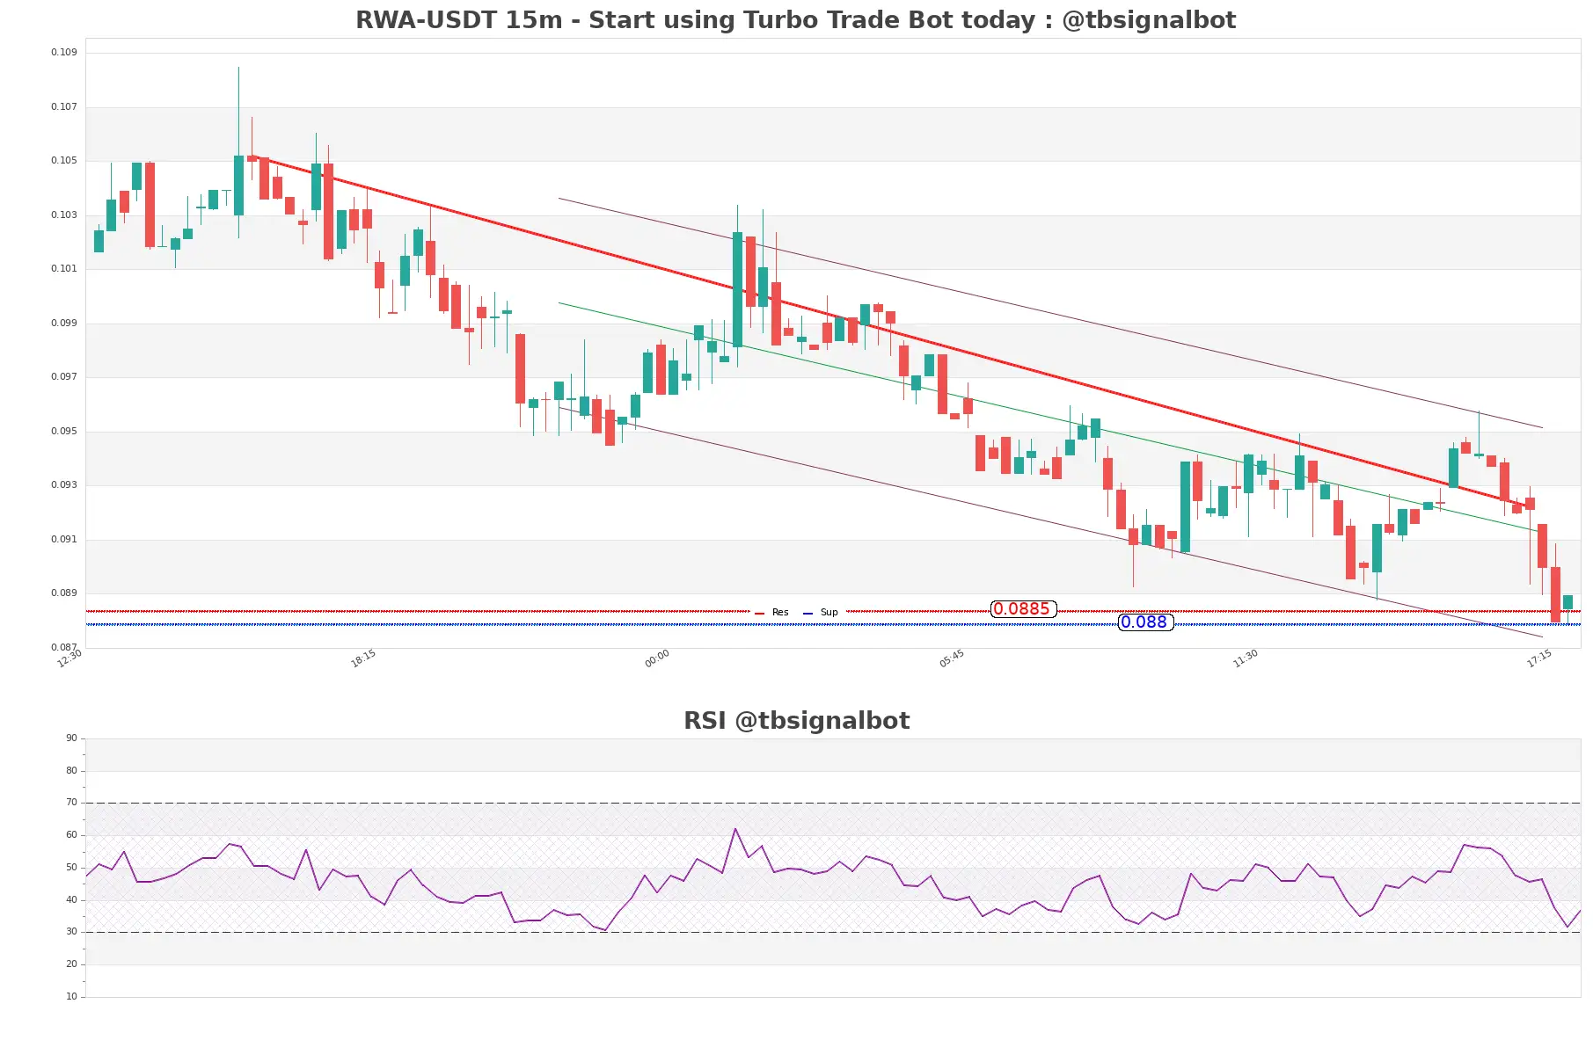Click the 0.097 price axis label
The image size is (1593, 1062).
[64, 377]
